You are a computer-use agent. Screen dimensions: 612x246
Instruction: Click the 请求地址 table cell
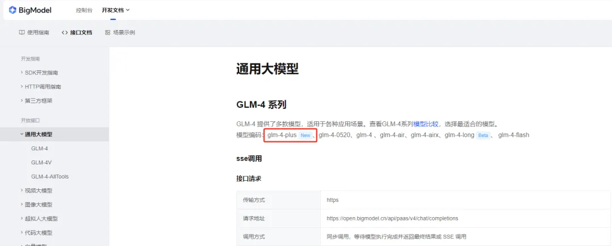[278, 218]
